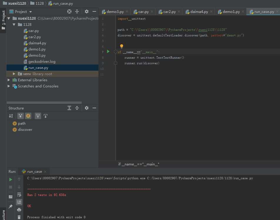Click the restore layout icon in Run panel
This screenshot has width=280, height=220.
[x=11, y=197]
